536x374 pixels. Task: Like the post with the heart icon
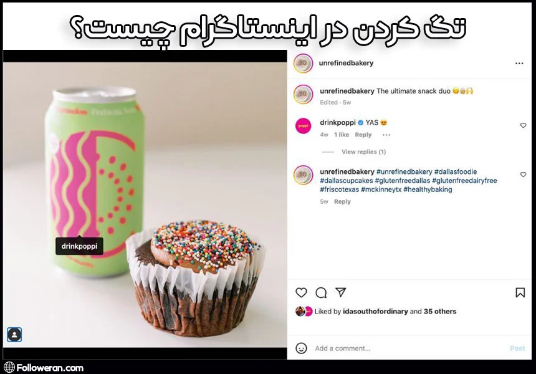[301, 292]
